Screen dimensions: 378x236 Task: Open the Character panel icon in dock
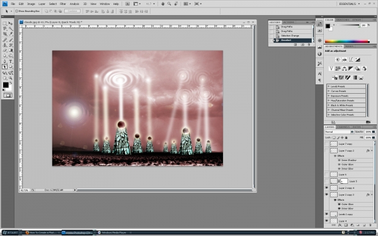click(x=319, y=74)
